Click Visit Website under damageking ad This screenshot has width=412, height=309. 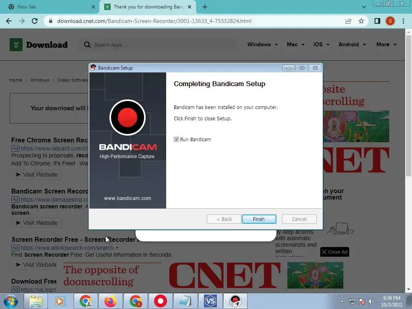(x=37, y=223)
